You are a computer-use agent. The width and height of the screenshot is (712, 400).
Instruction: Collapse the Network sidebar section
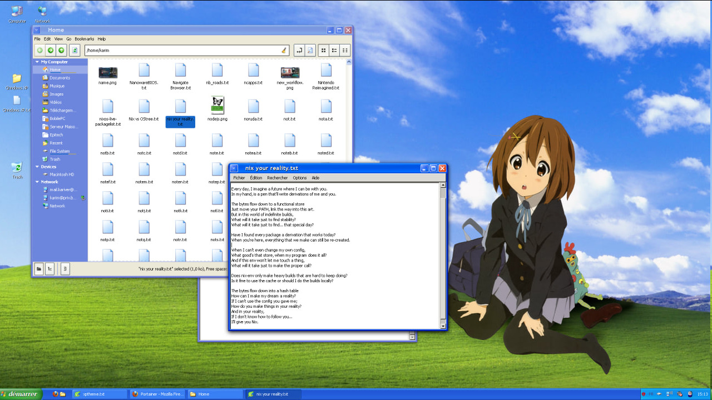coord(37,182)
